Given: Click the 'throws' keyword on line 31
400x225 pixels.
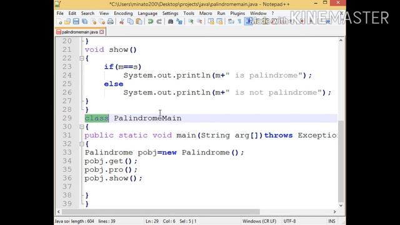Looking at the screenshot, I should click(x=278, y=135).
